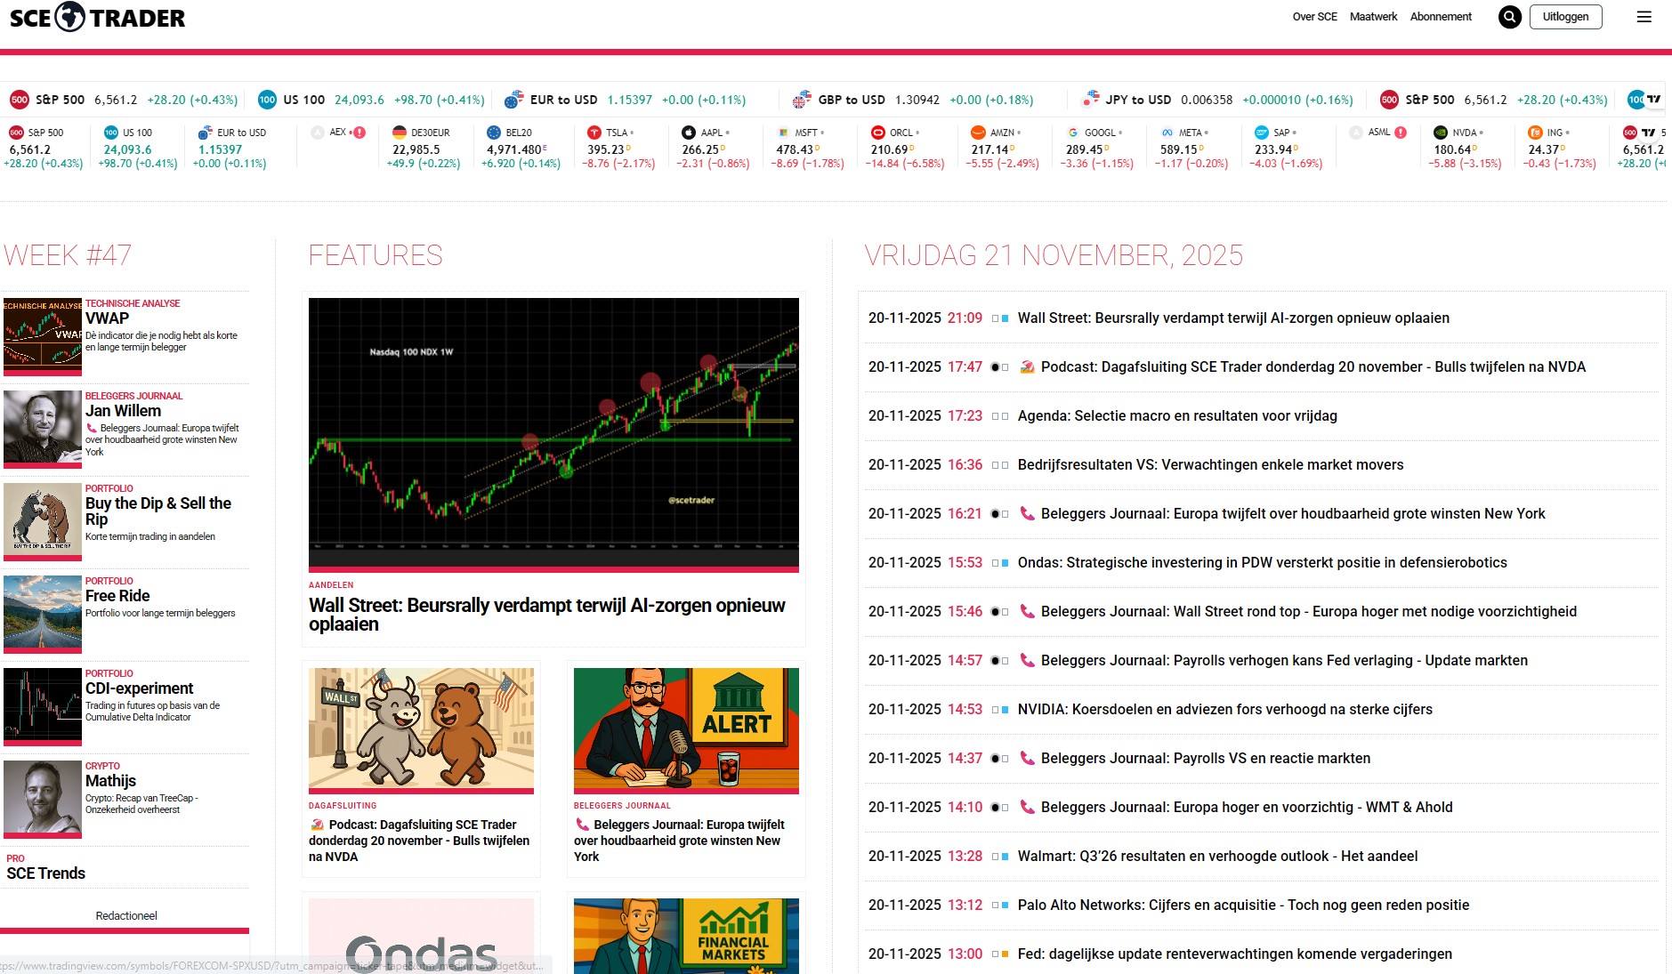This screenshot has width=1672, height=974.
Task: Open the search magnifier icon
Action: pyautogui.click(x=1510, y=17)
